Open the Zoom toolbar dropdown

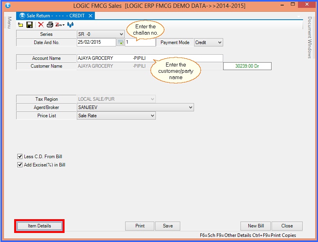60,25
